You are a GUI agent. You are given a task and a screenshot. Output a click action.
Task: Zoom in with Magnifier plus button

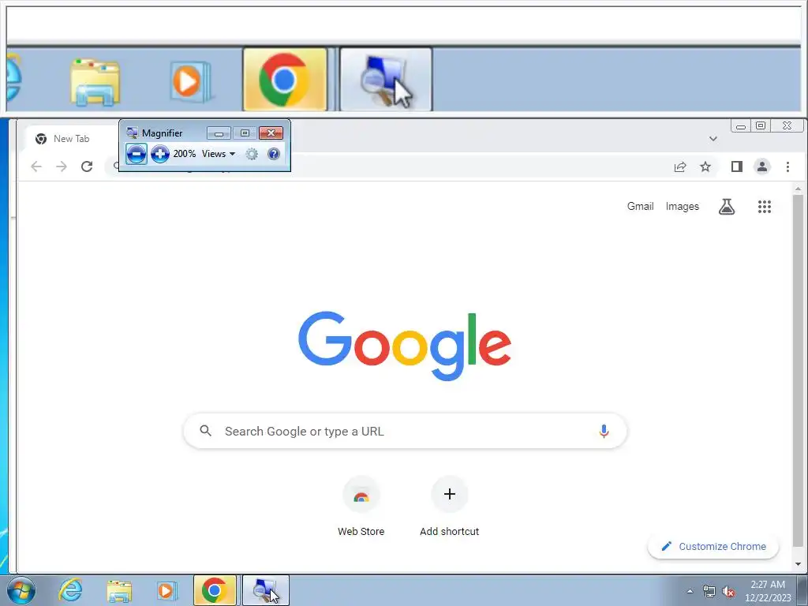tap(160, 154)
